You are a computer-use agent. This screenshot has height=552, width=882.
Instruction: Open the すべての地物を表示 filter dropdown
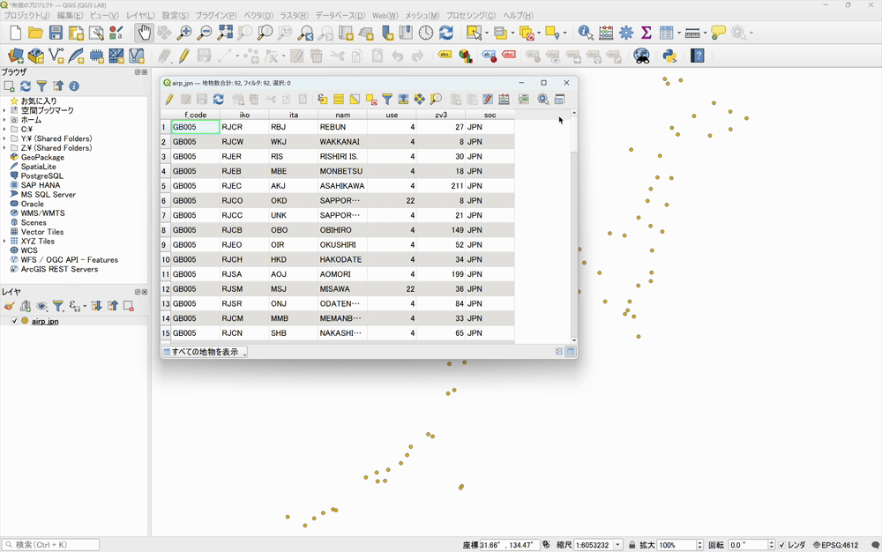(205, 352)
